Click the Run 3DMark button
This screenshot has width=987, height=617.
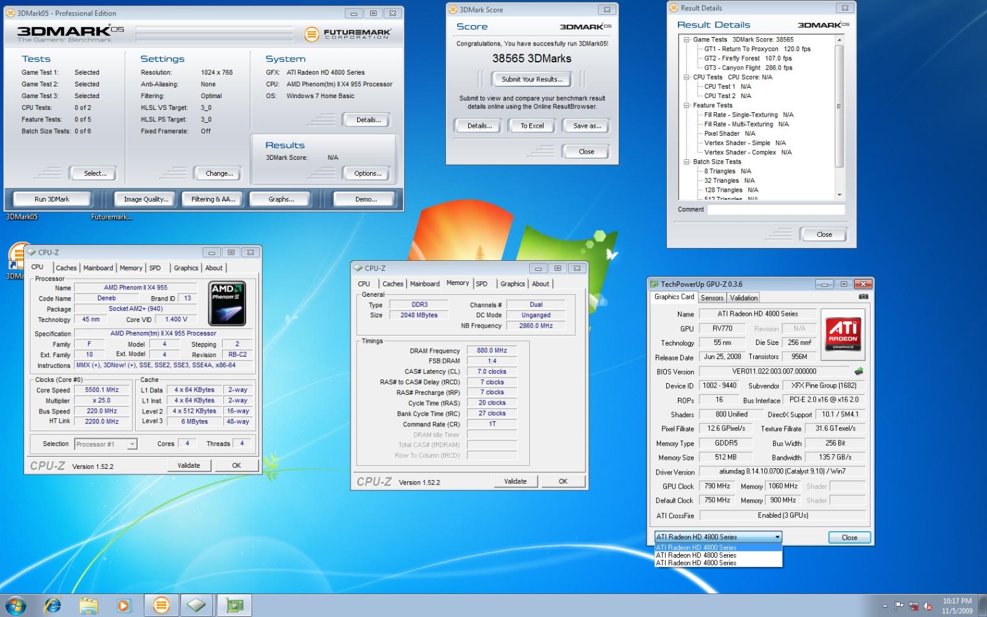[52, 199]
